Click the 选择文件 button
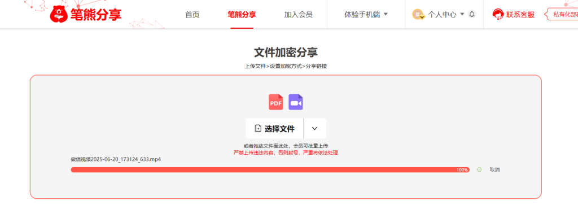Screen dimensions: 578x205 [274, 128]
